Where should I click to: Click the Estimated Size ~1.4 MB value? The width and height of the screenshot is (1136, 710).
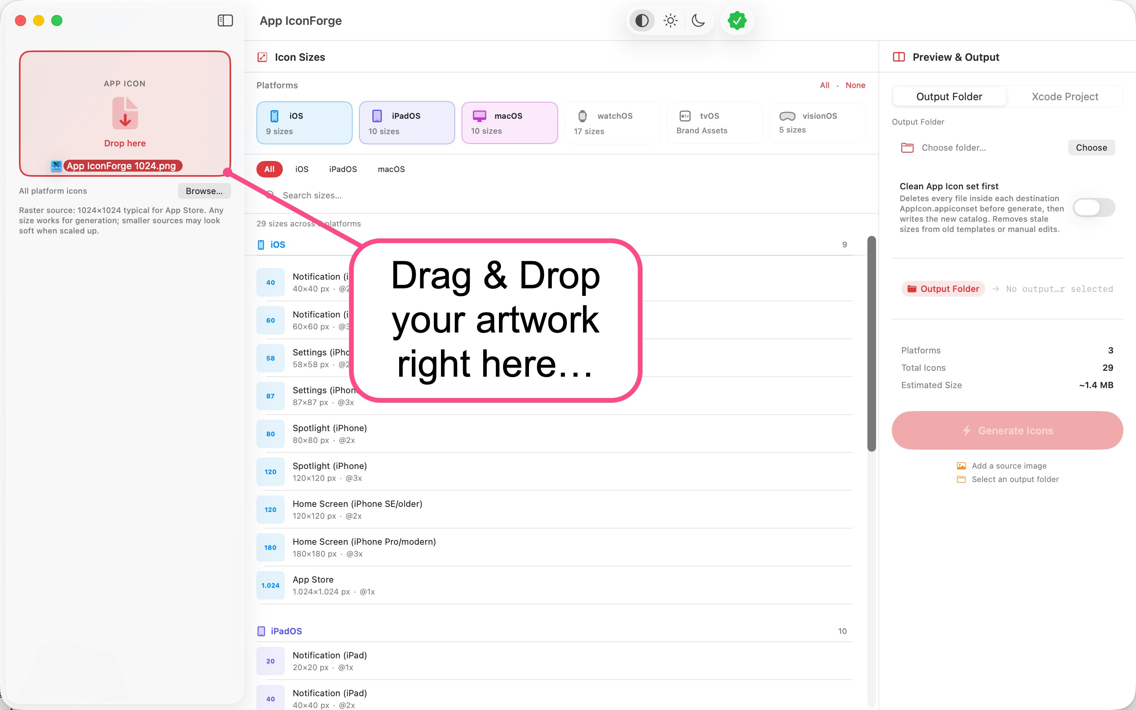pos(1096,385)
